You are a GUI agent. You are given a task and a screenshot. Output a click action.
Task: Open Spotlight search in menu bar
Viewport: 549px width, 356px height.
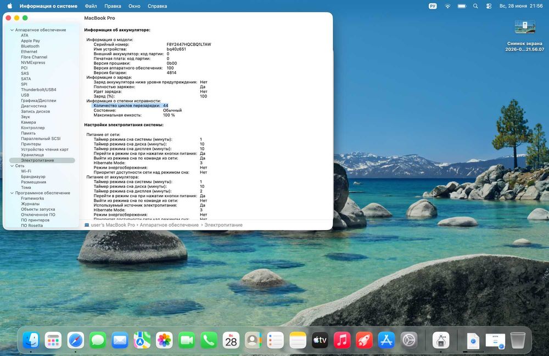[x=475, y=6]
